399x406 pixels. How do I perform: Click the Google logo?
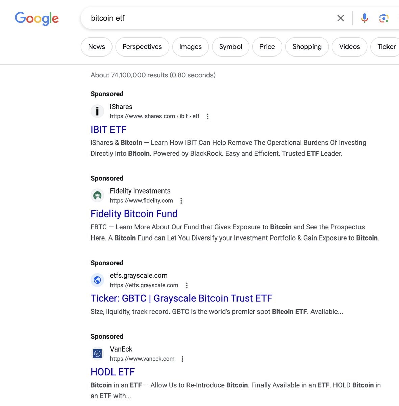[36, 18]
